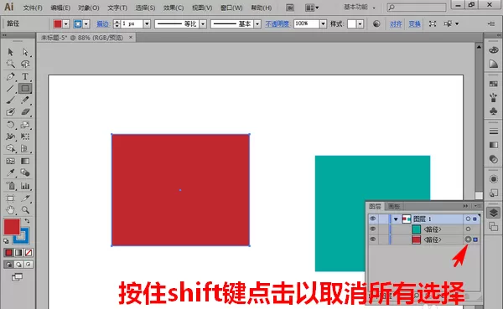Open the 编辑(E) menu
The width and height of the screenshot is (503, 309).
[x=60, y=8]
